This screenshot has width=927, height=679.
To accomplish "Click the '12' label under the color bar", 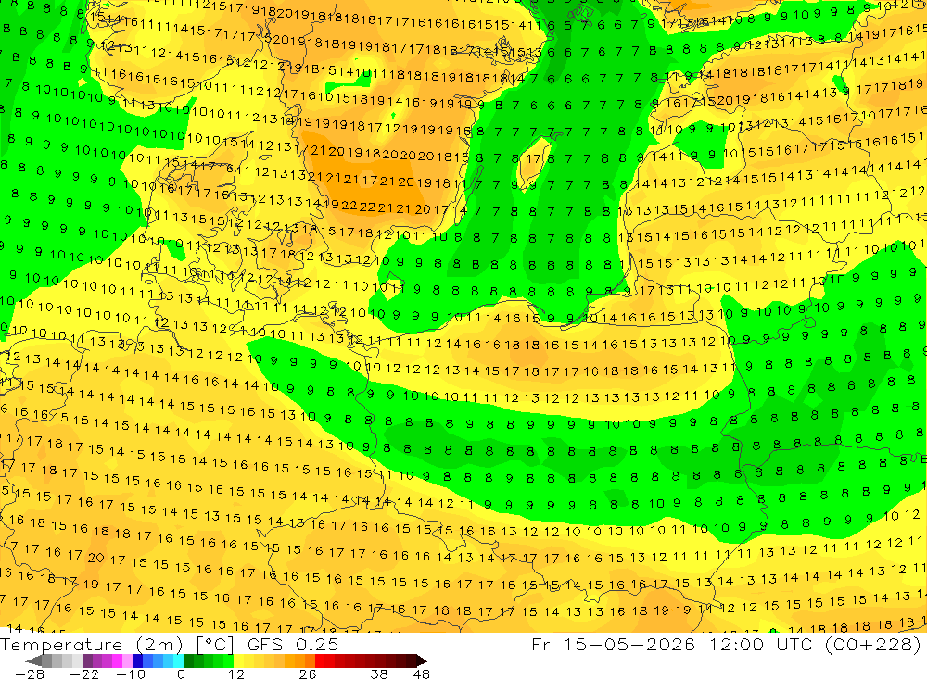I will [x=235, y=673].
